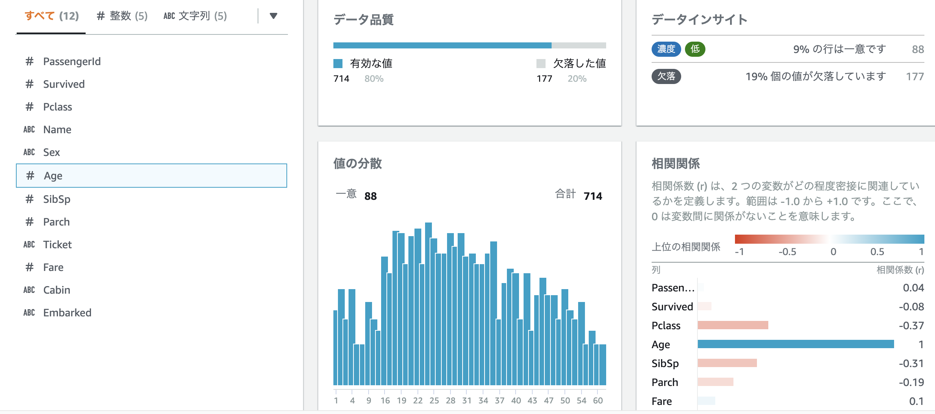Select the すべて (12) tab

(x=52, y=16)
